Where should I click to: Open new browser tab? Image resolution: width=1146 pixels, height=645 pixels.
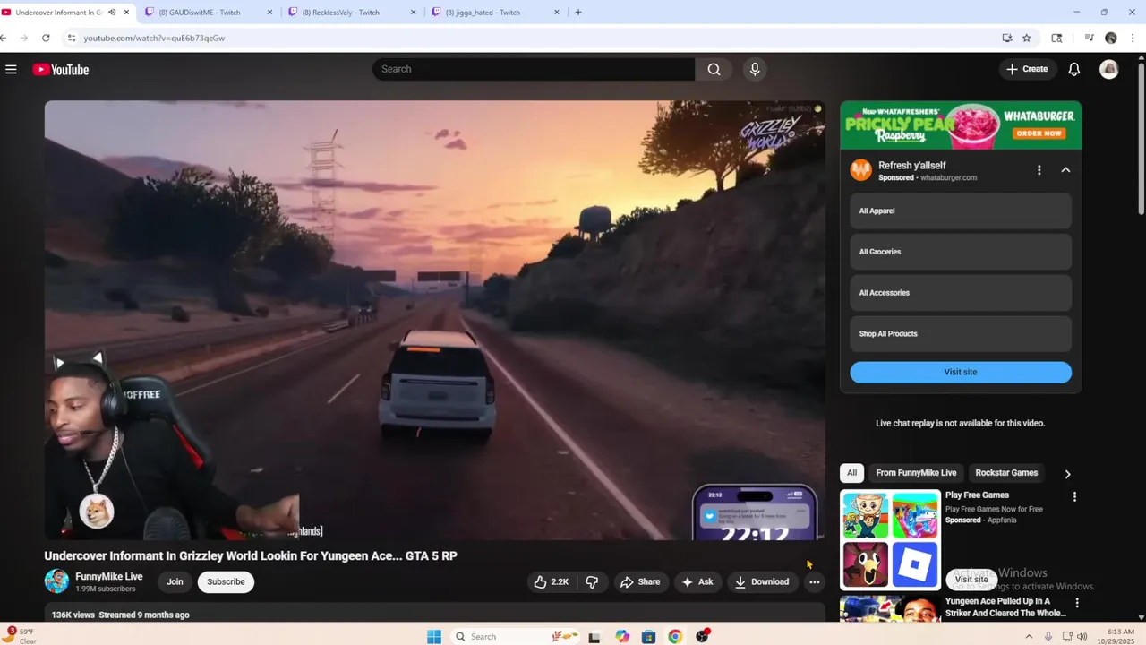[578, 13]
